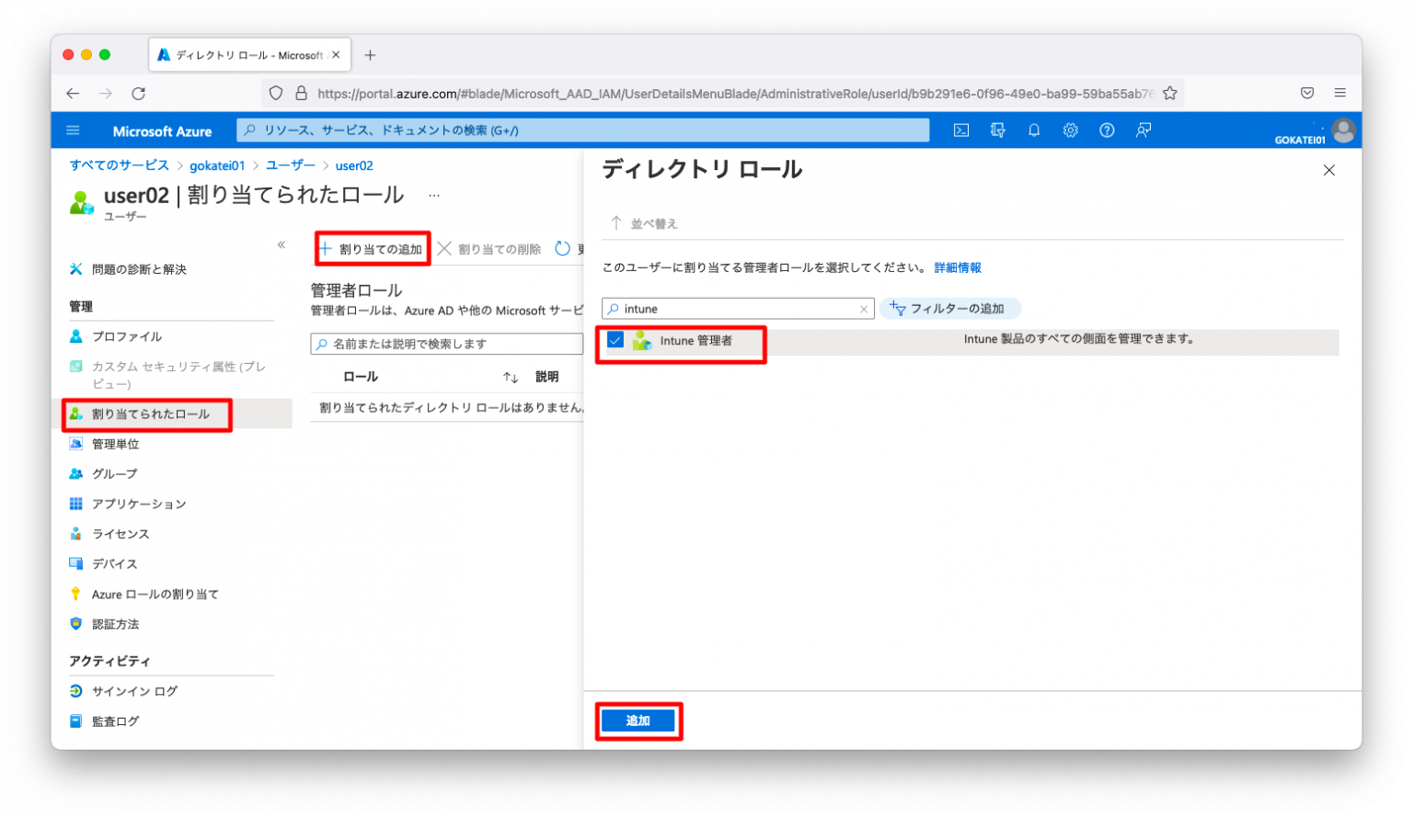The image size is (1413, 817).
Task: Open the notifications bell icon
Action: pyautogui.click(x=1034, y=130)
